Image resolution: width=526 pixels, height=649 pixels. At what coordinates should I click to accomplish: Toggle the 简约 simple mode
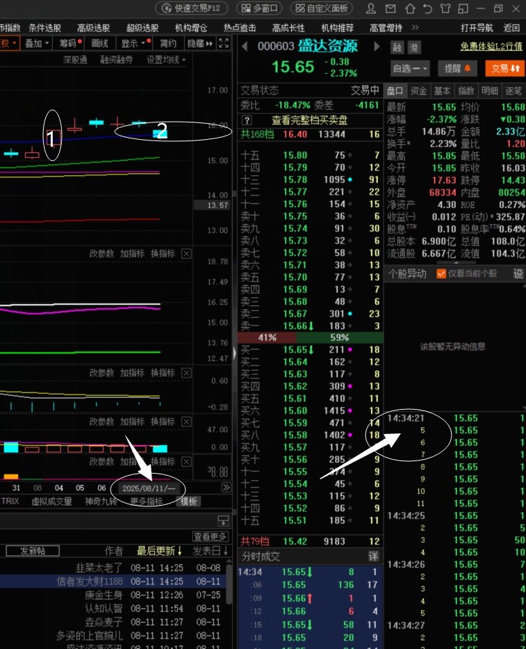(168, 43)
